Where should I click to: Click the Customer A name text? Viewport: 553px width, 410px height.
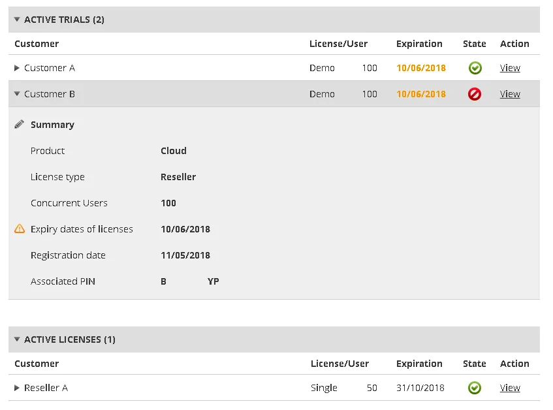click(x=50, y=68)
